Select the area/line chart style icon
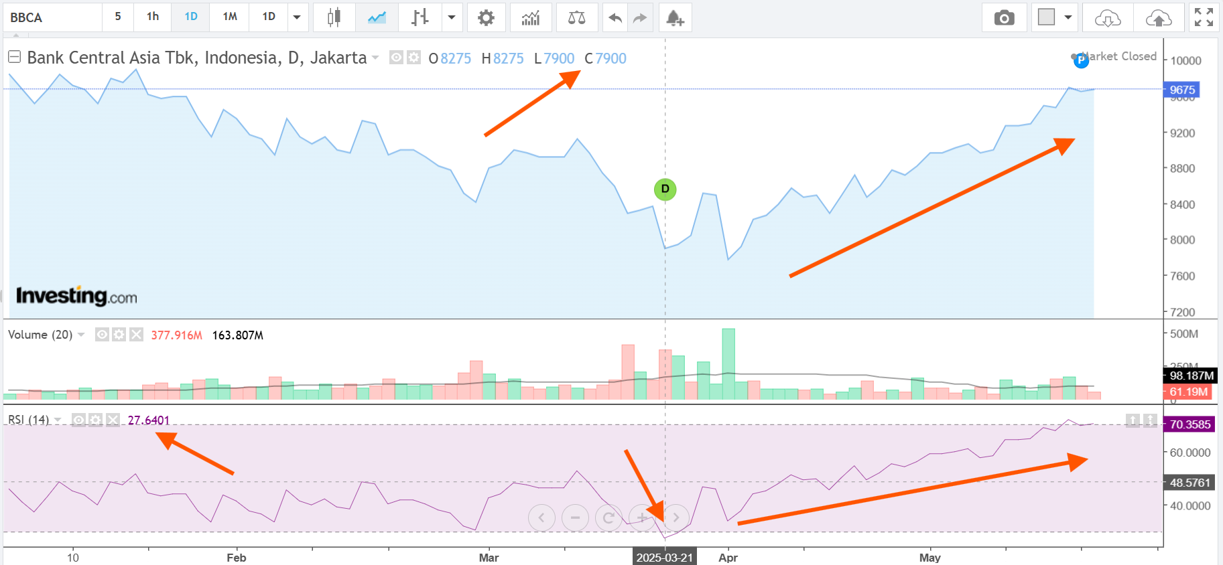This screenshot has width=1223, height=565. click(377, 17)
